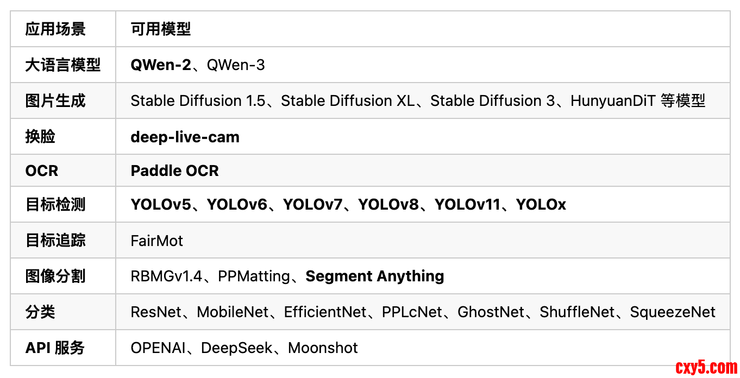
Task: Click the 应用场景 header cell
Action: click(55, 29)
